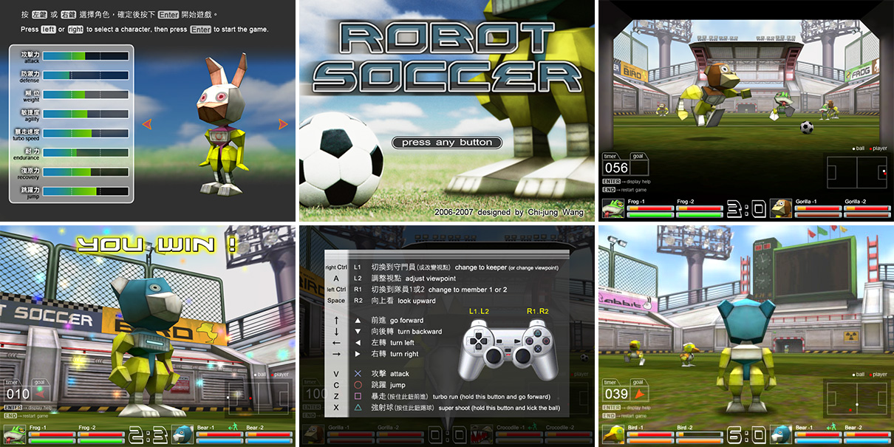Click the agility stat bar
The height and width of the screenshot is (447, 894).
(87, 114)
